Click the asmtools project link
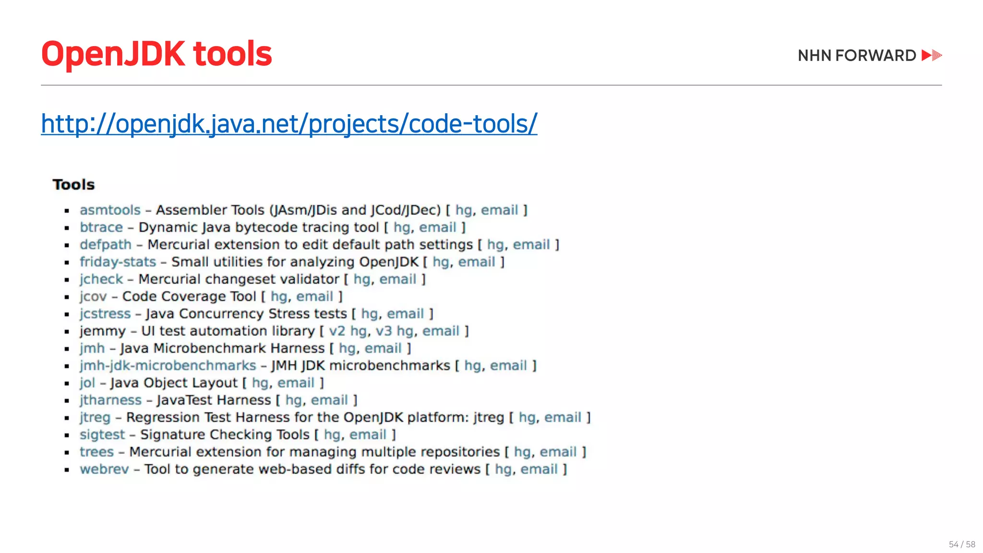The height and width of the screenshot is (553, 983). pos(110,210)
